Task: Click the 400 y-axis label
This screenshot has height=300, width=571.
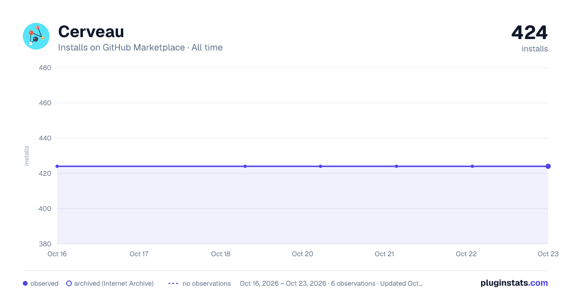Action: tap(45, 209)
